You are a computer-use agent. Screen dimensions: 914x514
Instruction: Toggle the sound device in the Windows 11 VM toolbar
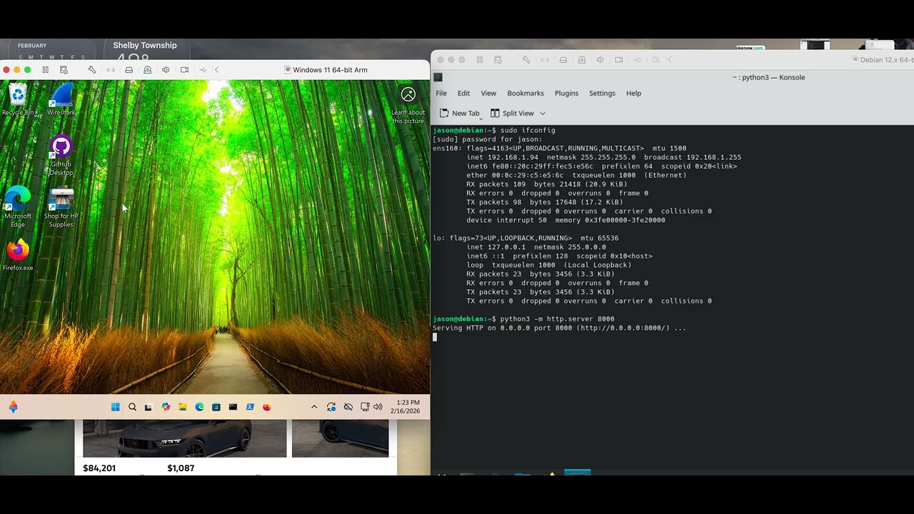[166, 70]
